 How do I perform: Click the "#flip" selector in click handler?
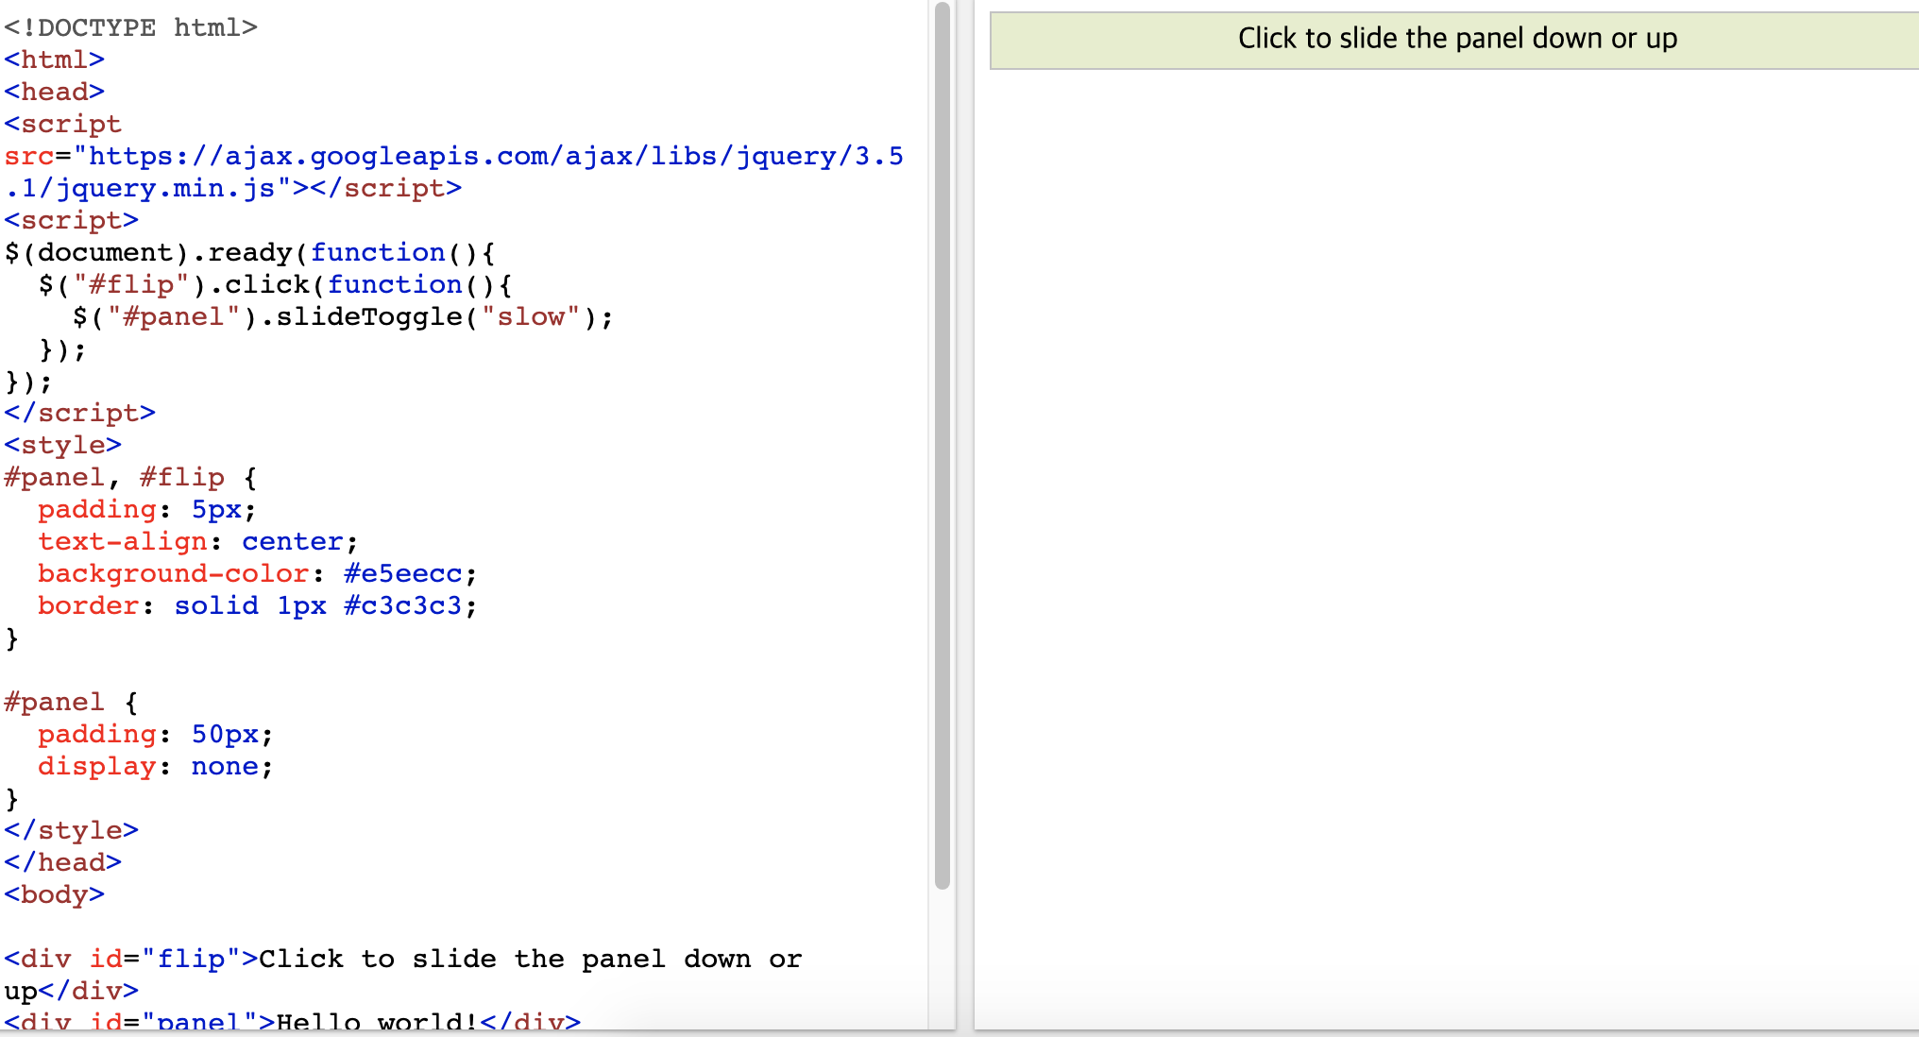(130, 285)
